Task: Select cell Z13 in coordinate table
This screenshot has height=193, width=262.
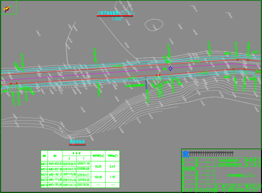Action: point(44,169)
